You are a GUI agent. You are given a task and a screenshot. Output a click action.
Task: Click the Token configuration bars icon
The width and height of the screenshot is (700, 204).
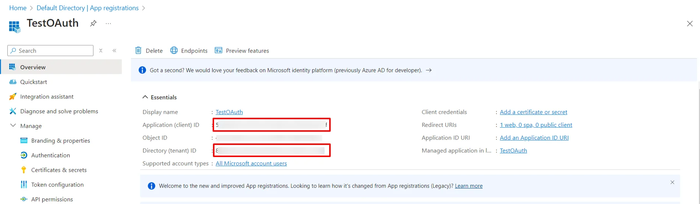click(x=24, y=185)
